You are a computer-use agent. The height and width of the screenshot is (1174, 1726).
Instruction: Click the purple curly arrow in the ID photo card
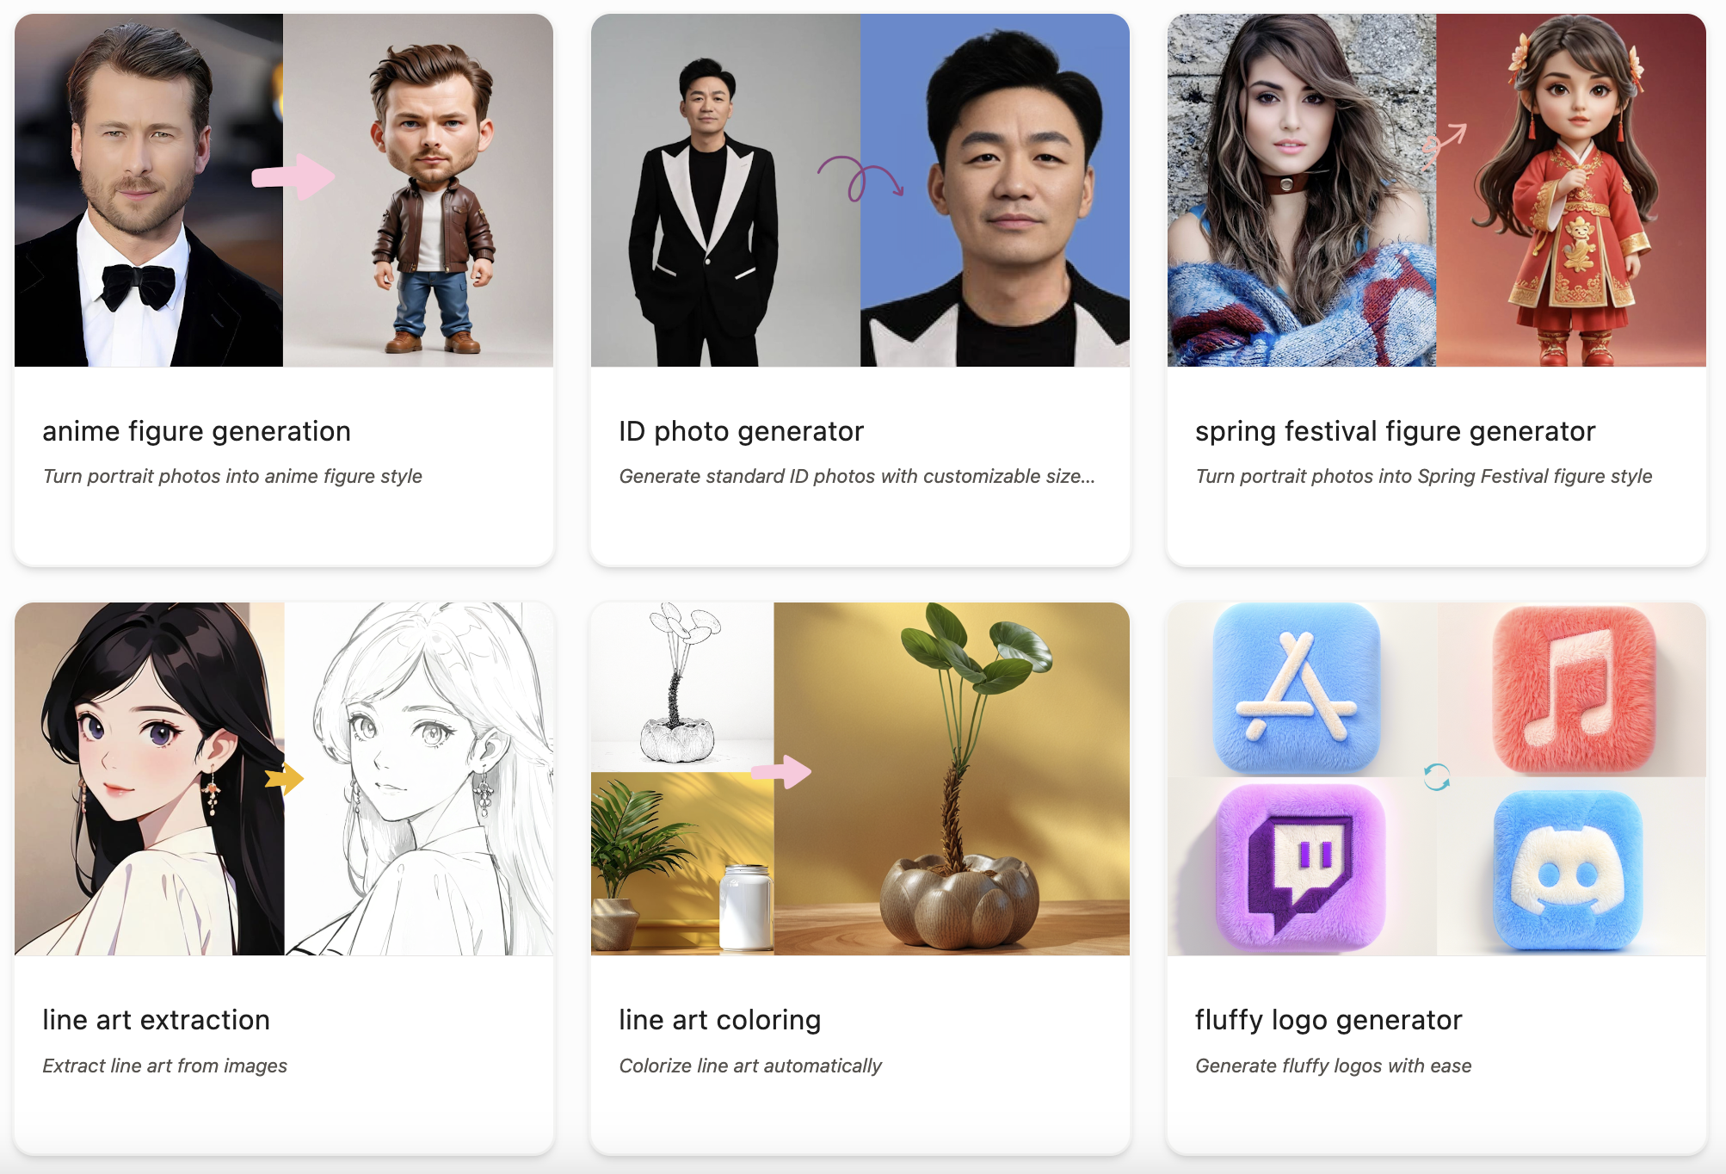[x=860, y=178]
